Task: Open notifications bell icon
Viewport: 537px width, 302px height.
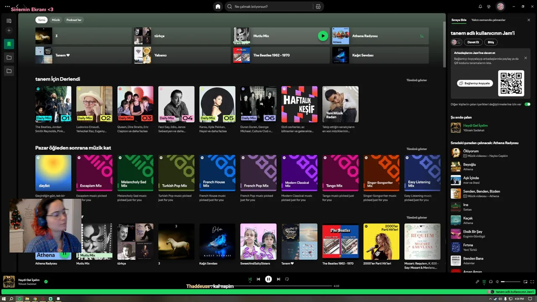Action: [480, 6]
